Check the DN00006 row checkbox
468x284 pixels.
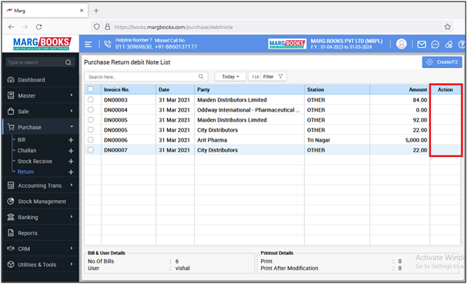click(x=91, y=139)
